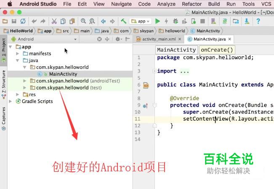
Task: Toggle the 1: Project tool window
Action: 4,50
